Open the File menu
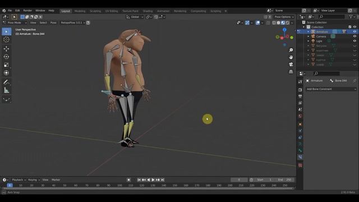This screenshot has width=359, height=202. click(10, 11)
